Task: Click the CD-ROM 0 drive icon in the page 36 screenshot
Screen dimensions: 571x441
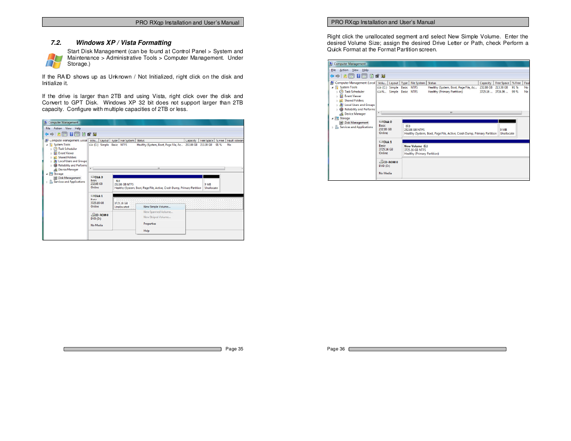Action: [x=381, y=162]
